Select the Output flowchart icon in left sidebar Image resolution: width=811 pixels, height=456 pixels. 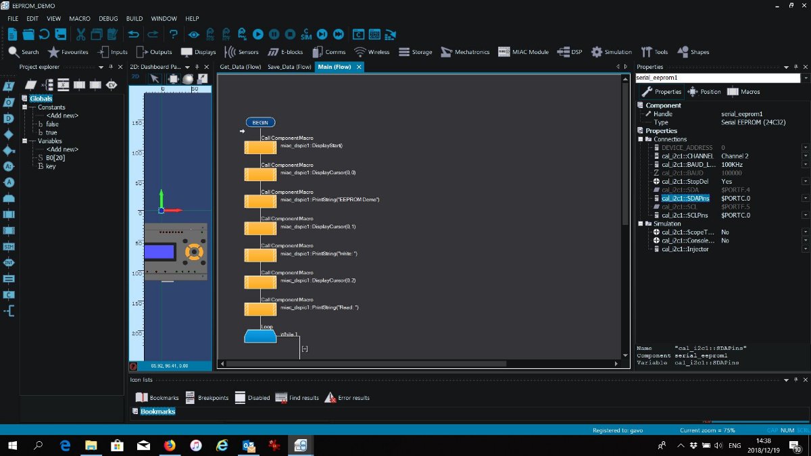click(x=9, y=102)
